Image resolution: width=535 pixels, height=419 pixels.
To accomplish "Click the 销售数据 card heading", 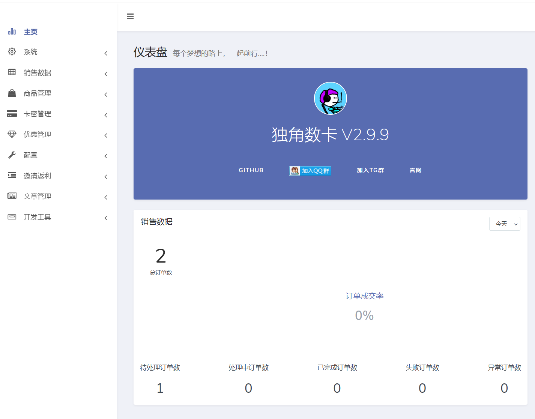I will pos(156,222).
